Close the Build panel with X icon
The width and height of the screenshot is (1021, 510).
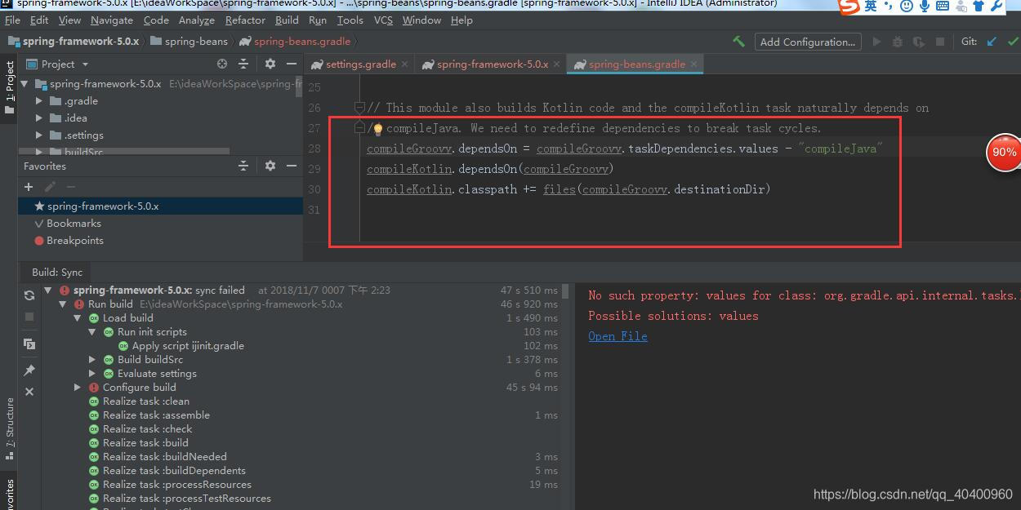tap(29, 392)
